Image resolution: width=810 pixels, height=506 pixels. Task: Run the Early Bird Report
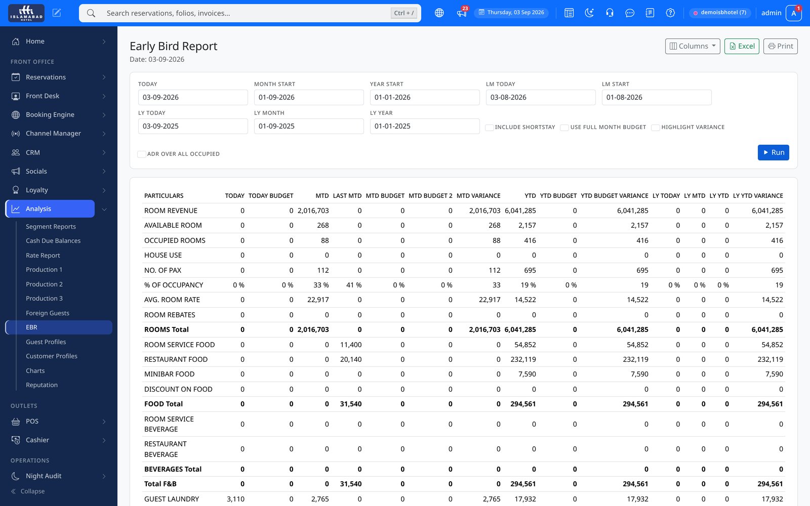click(773, 152)
